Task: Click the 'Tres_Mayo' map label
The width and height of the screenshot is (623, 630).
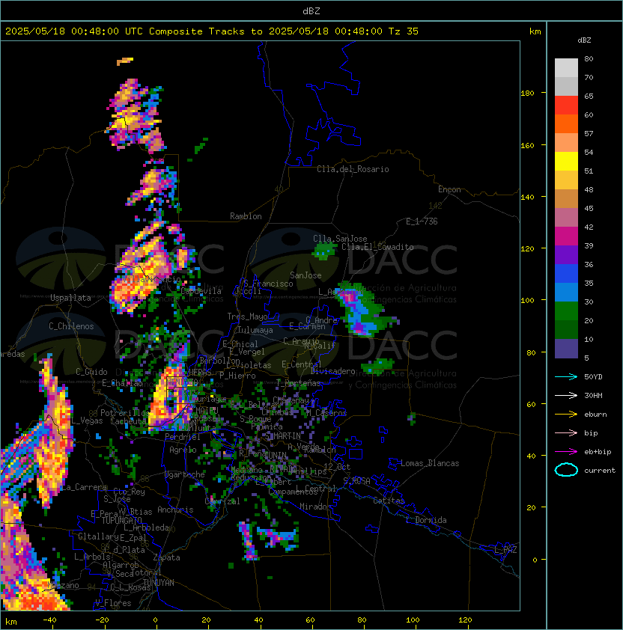Action: pyautogui.click(x=247, y=316)
